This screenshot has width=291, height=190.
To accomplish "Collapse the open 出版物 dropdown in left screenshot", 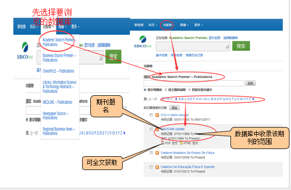I will point(48,27).
